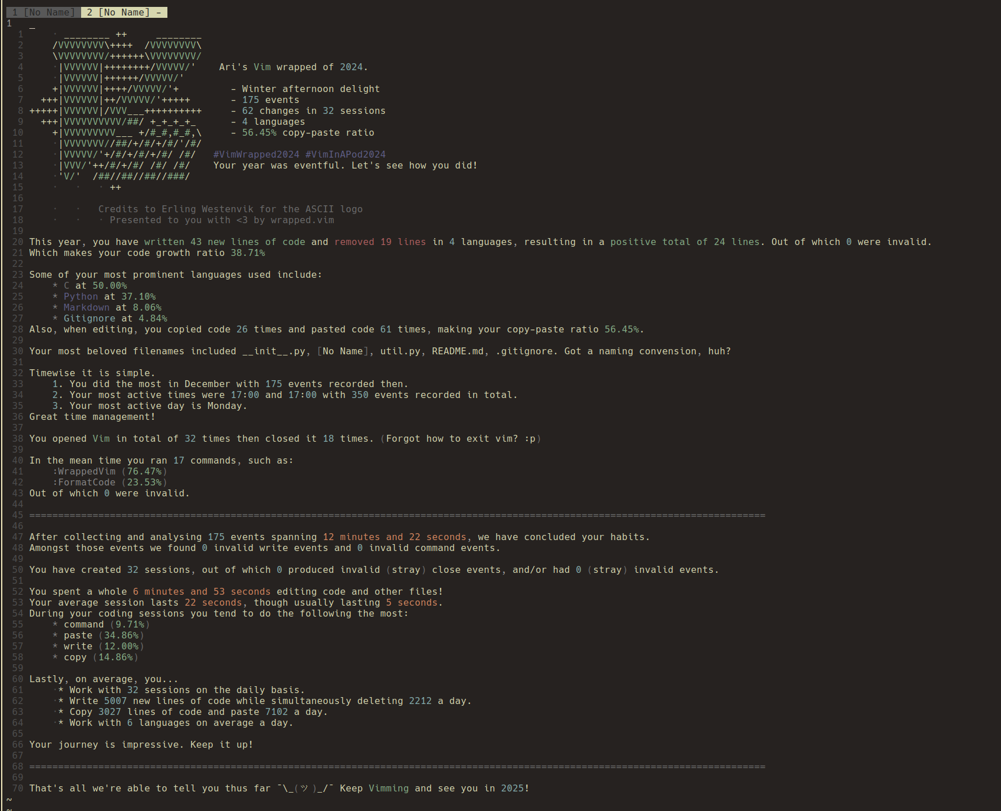Click the ":FormatCode (23.53%)" command row
The image size is (1001, 811).
[109, 482]
